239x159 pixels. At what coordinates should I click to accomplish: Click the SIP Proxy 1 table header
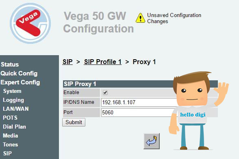(x=140, y=84)
